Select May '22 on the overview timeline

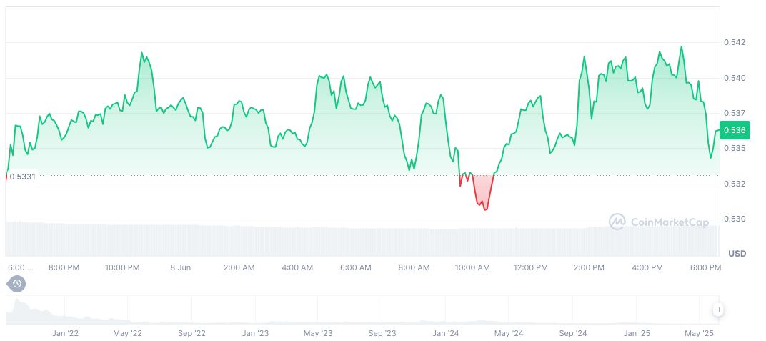tap(128, 333)
